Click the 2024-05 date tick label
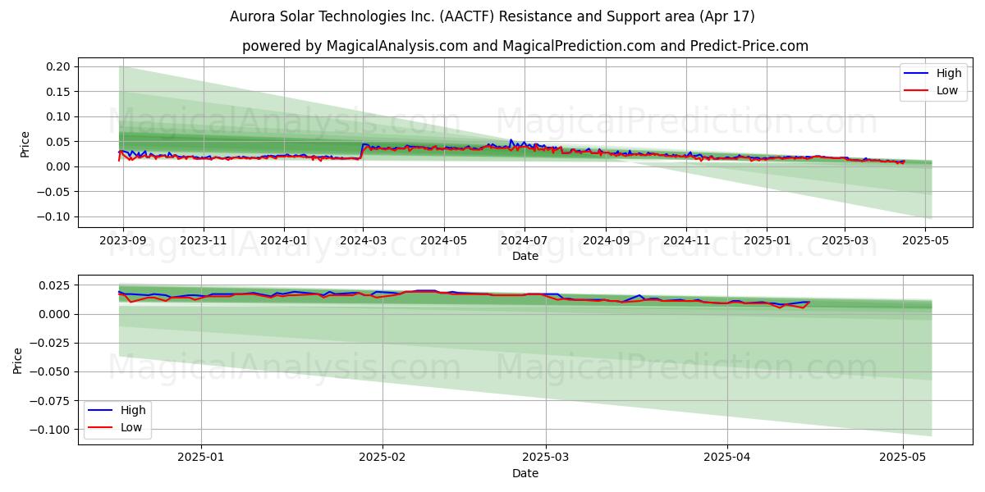 [444, 242]
